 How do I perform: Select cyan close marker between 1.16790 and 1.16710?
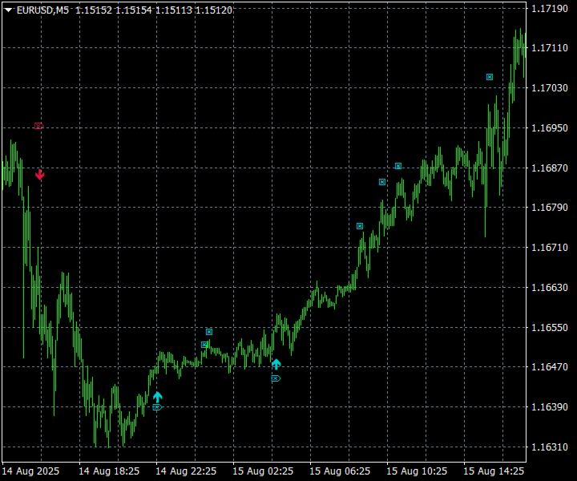coord(360,226)
